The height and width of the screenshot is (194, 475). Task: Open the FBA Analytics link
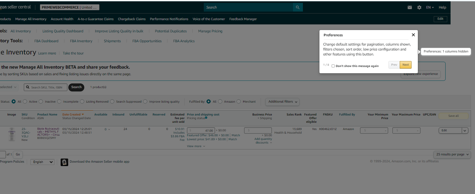[184, 41]
